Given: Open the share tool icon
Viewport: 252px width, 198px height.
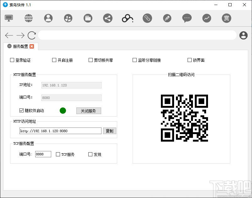Looking at the screenshot, I should (x=107, y=18).
